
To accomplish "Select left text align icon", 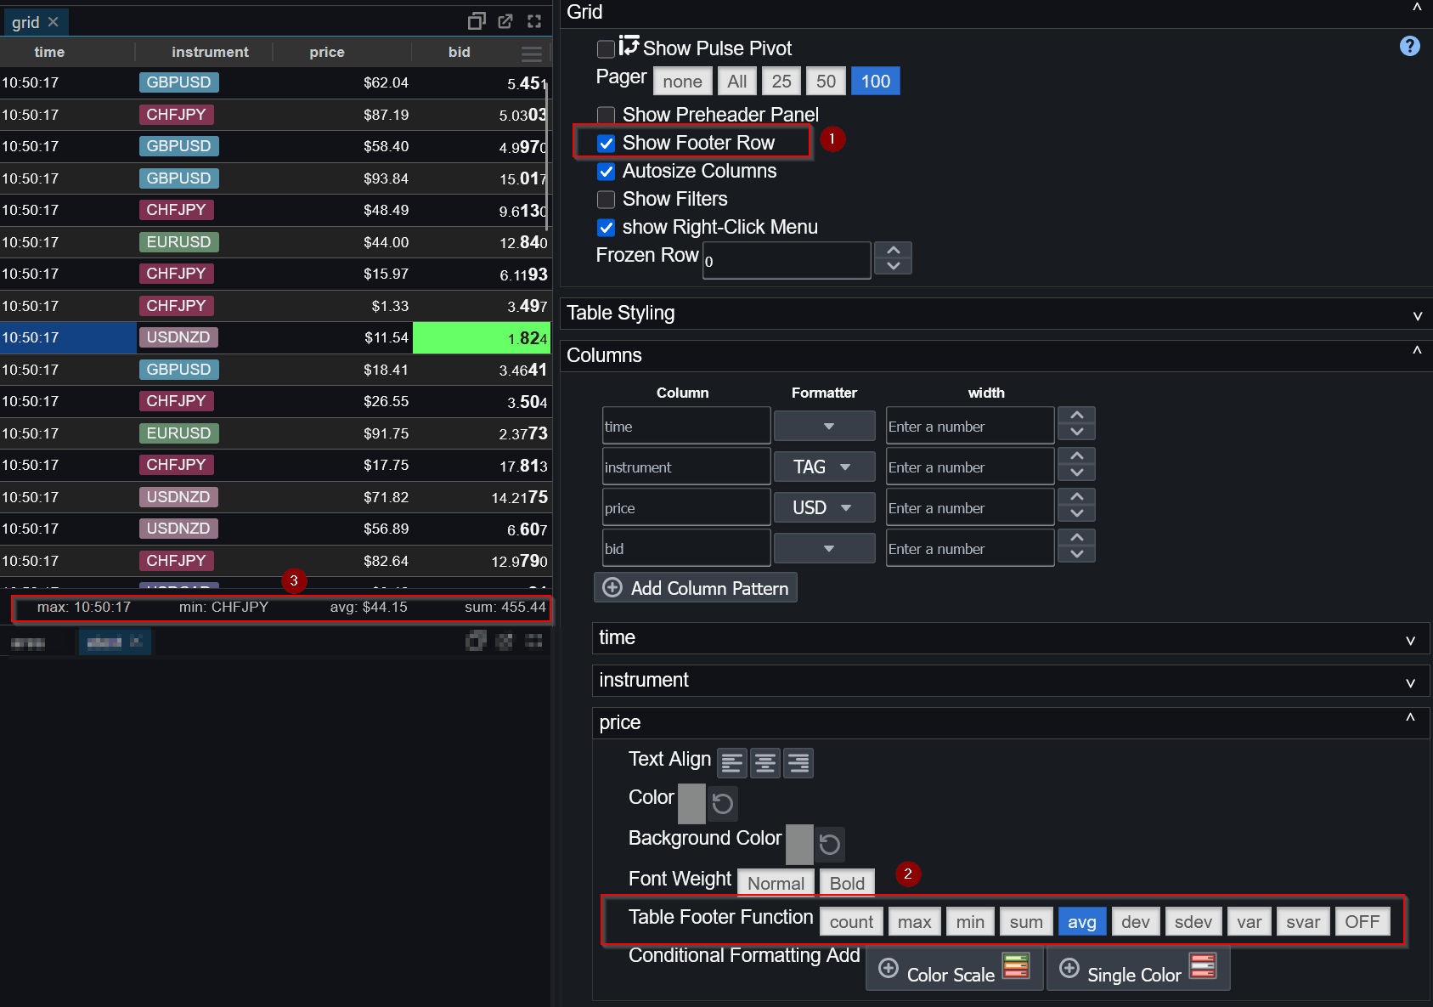I will point(732,763).
